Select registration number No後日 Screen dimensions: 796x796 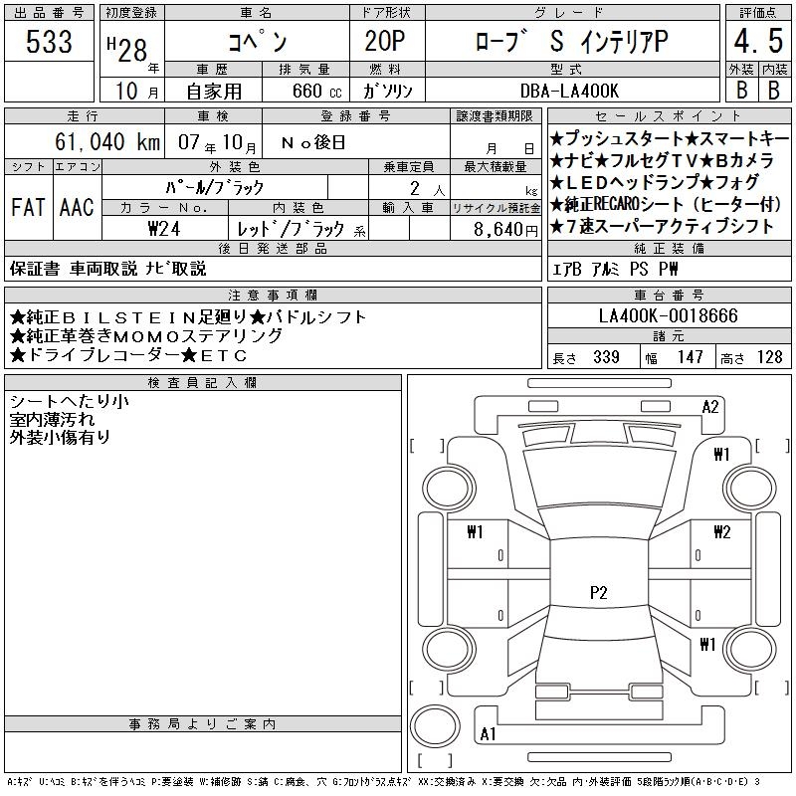pos(313,142)
